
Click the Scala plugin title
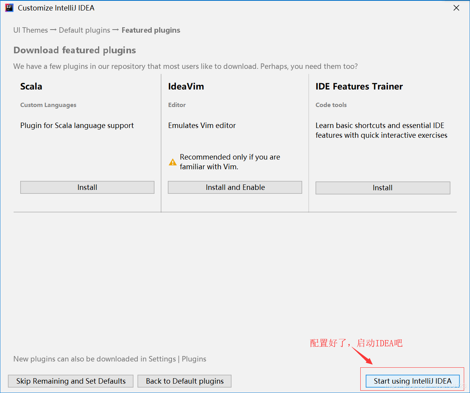pos(31,86)
